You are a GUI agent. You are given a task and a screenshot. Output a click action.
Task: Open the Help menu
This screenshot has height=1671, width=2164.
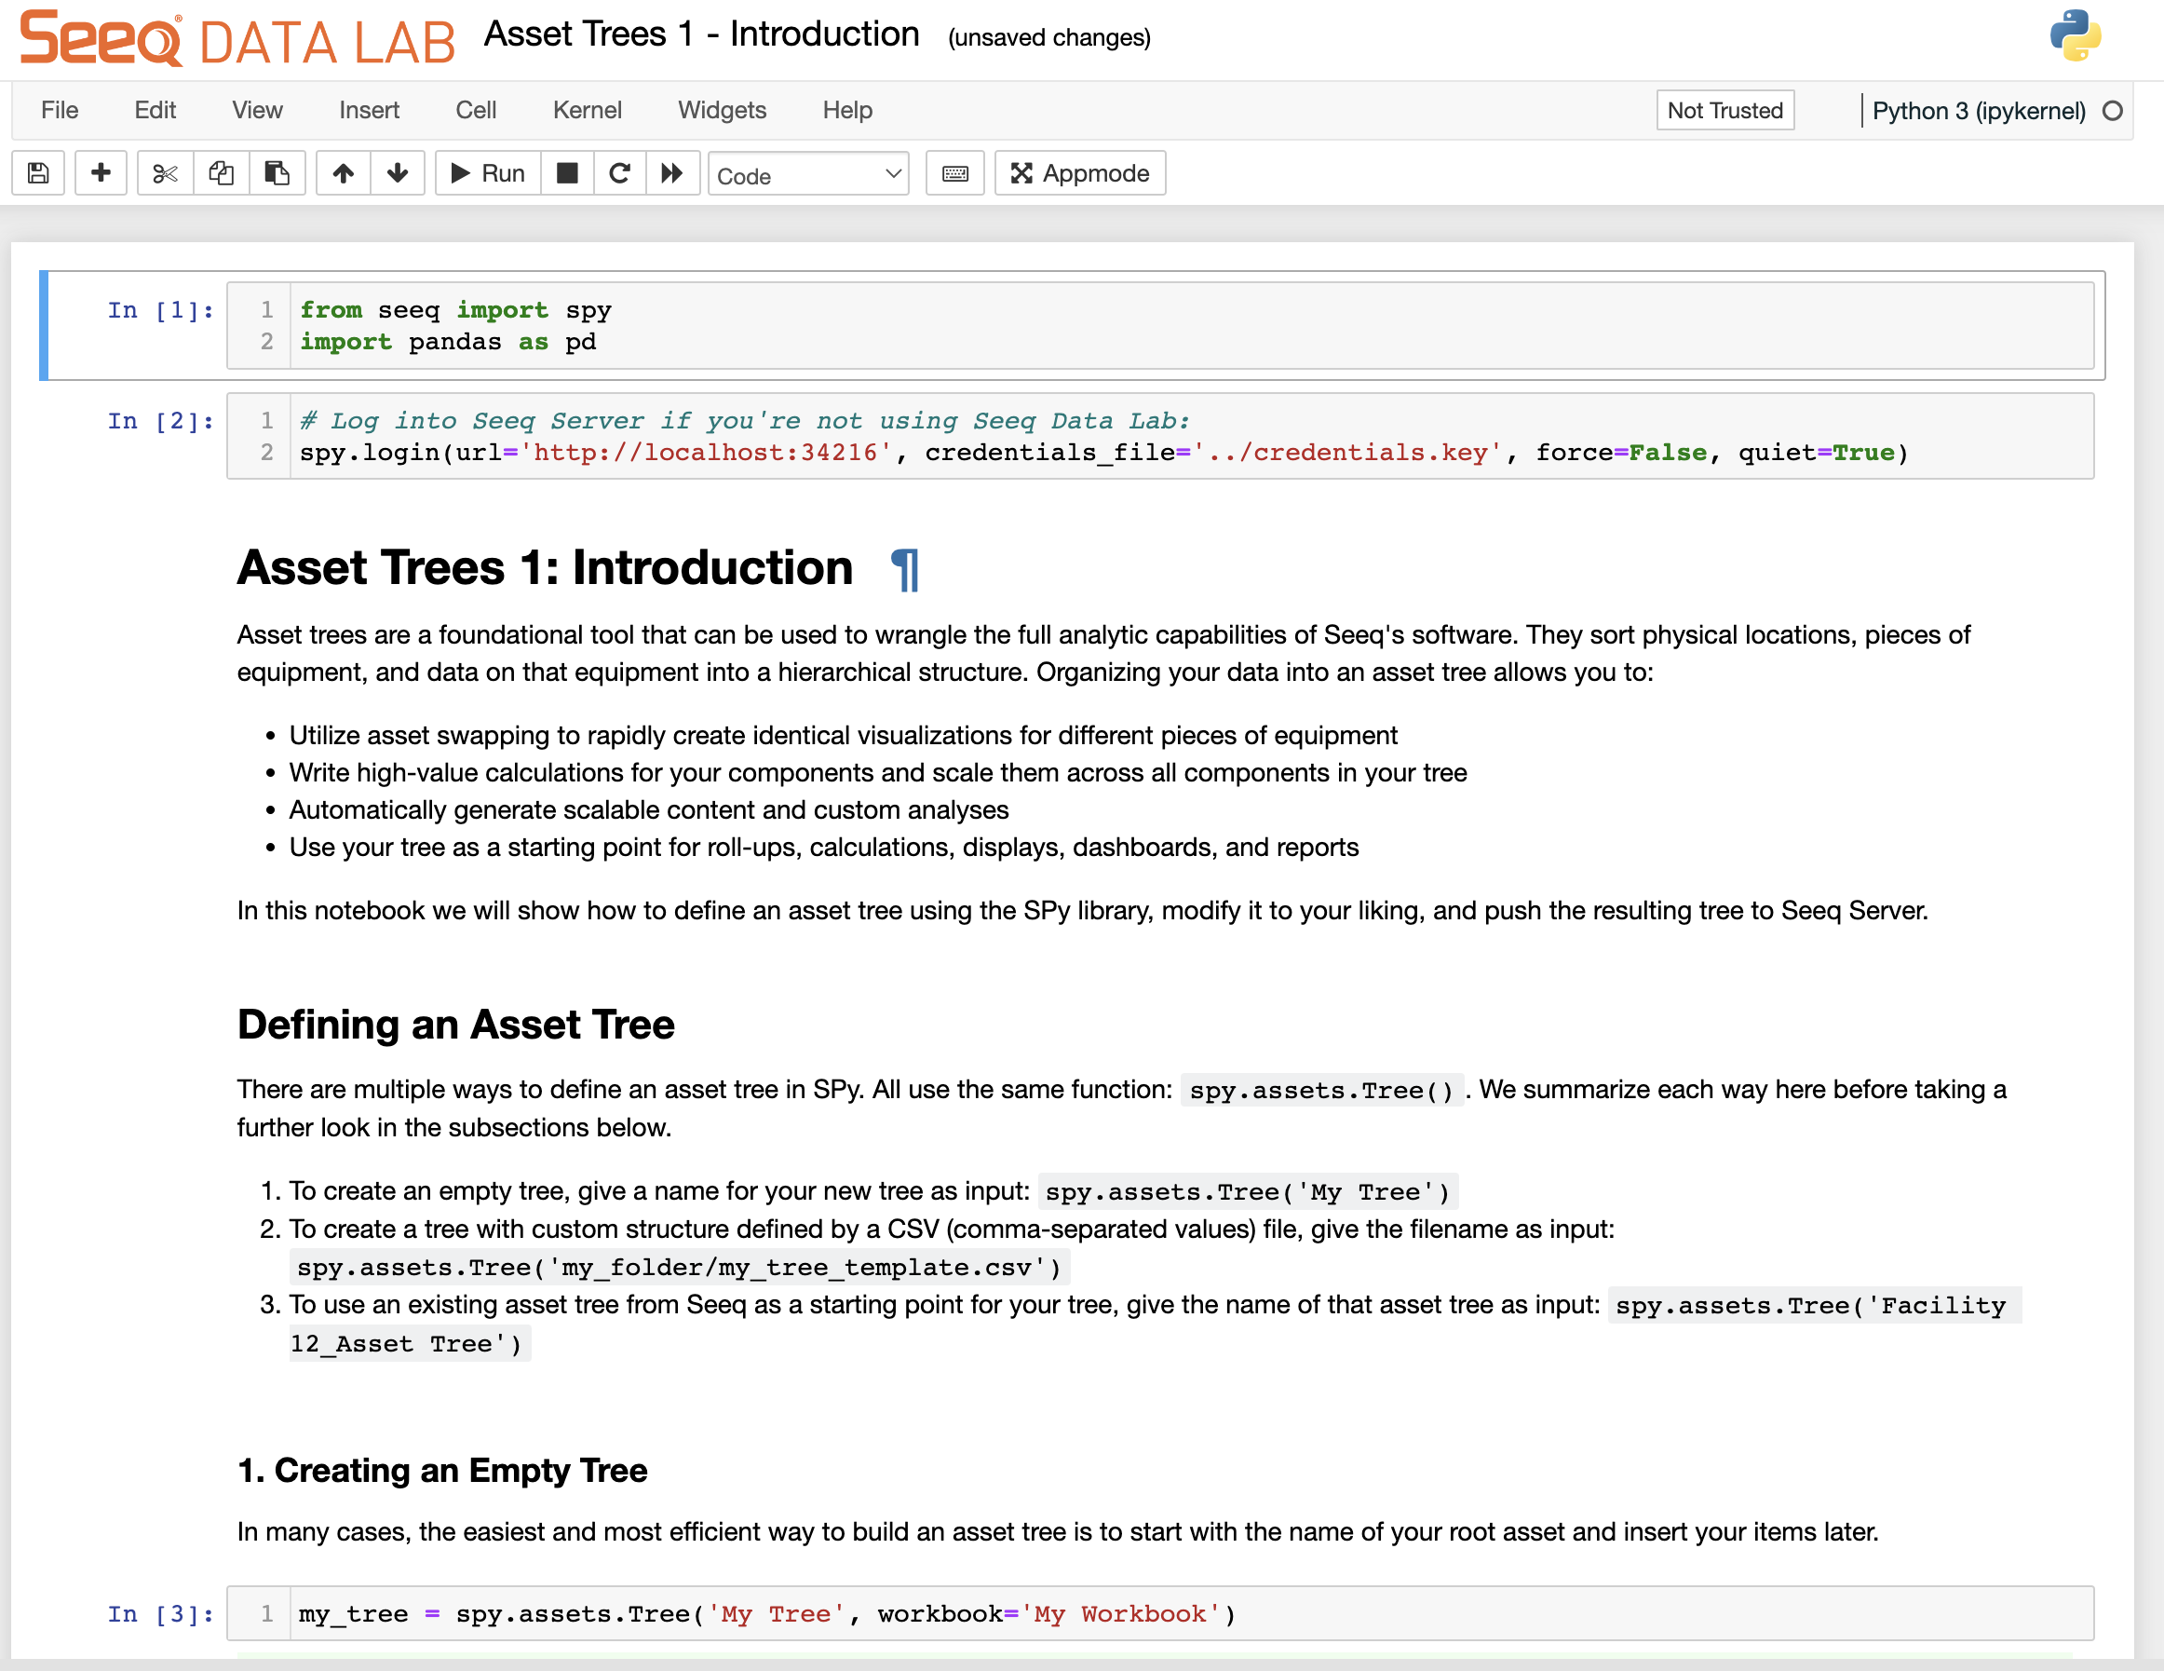(x=847, y=110)
